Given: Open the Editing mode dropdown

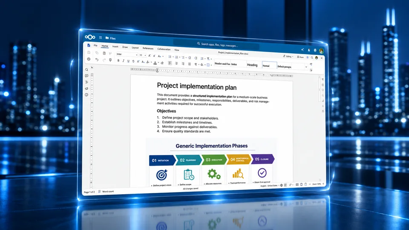Looking at the screenshot, I should (288, 56).
